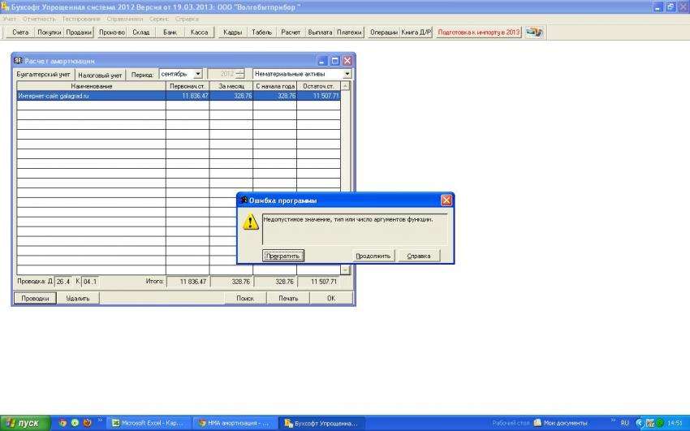The height and width of the screenshot is (431, 690).
Task: Select the Интернет-сайт galagrad.ru row
Action: click(91, 96)
